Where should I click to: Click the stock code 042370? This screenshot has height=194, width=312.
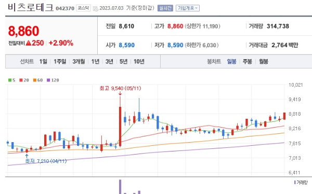65,8
